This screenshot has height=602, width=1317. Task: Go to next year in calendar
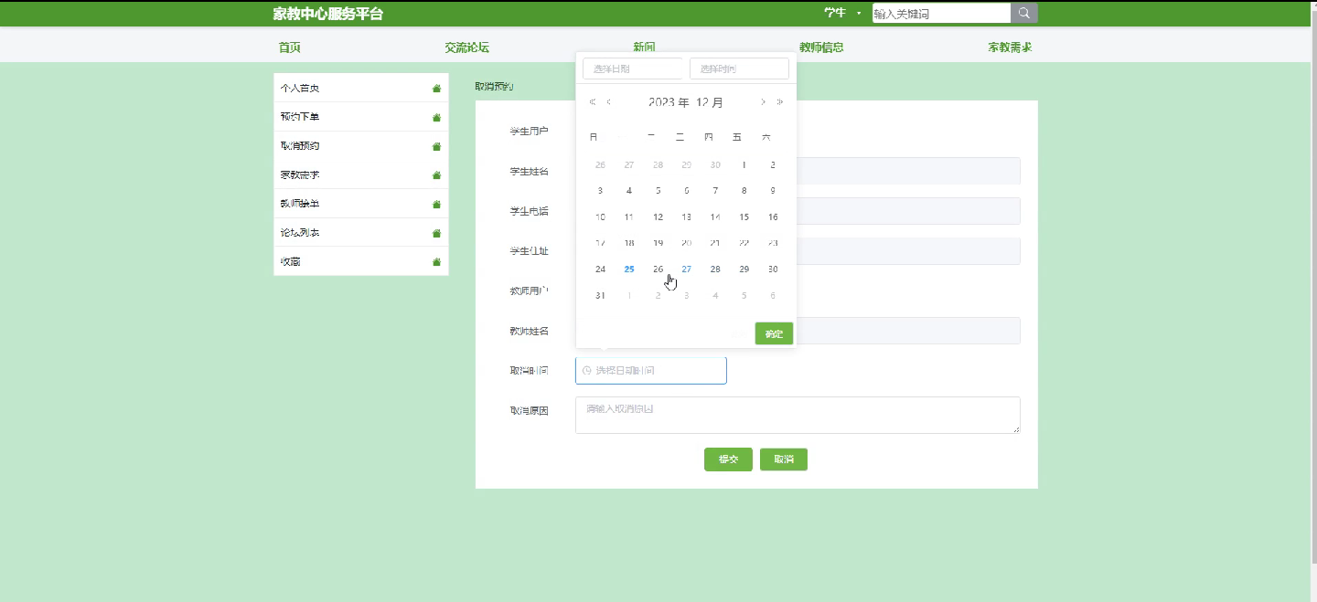(780, 102)
